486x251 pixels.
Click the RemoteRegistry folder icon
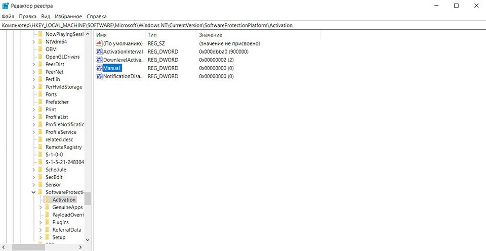40,147
